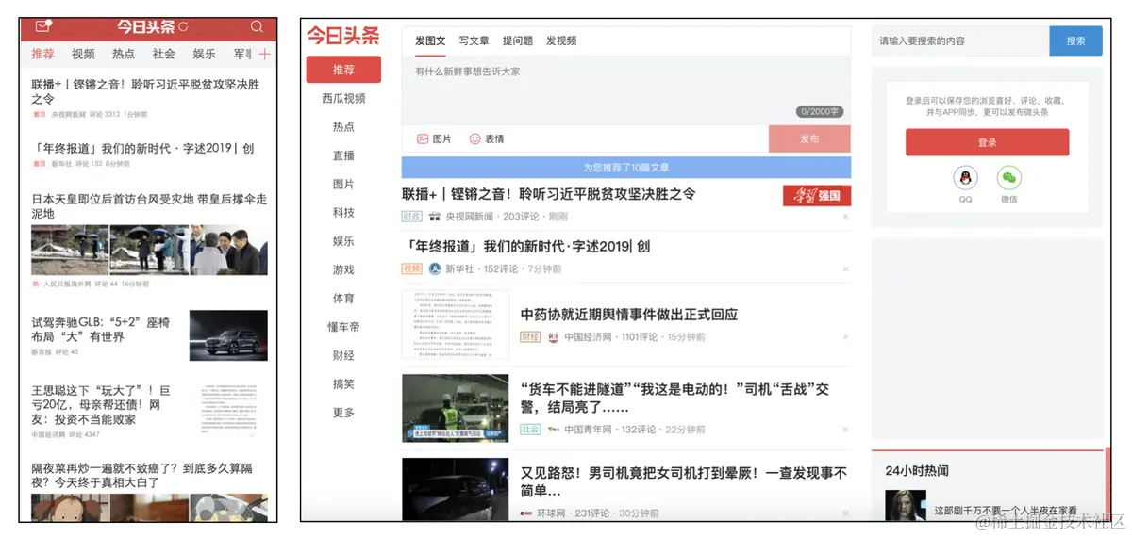Switch to the 提问题 tab

pos(518,41)
